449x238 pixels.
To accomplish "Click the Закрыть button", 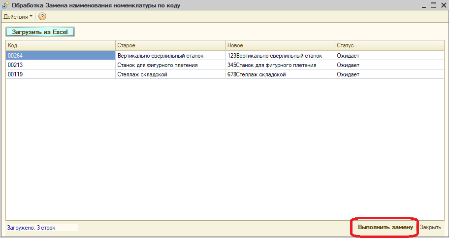I will point(430,228).
